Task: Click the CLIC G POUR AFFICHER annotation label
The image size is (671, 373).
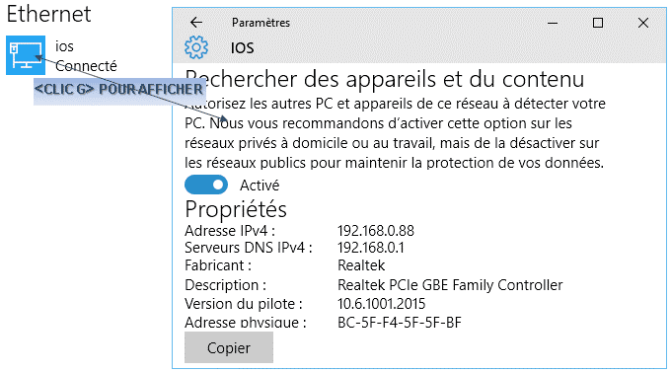Action: point(119,90)
